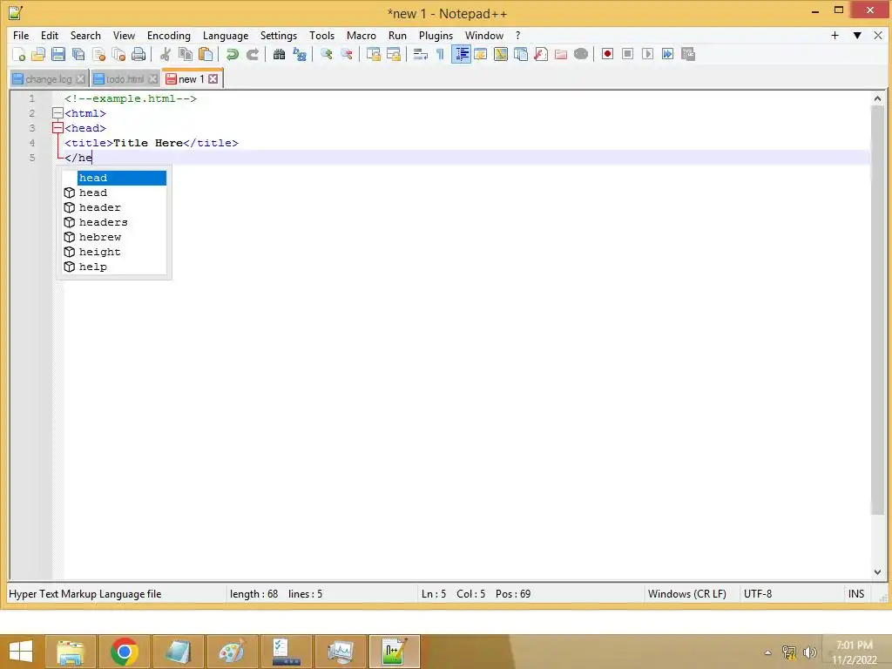Select highlighted head autocomplete suggestion
This screenshot has width=892, height=669.
[x=122, y=178]
